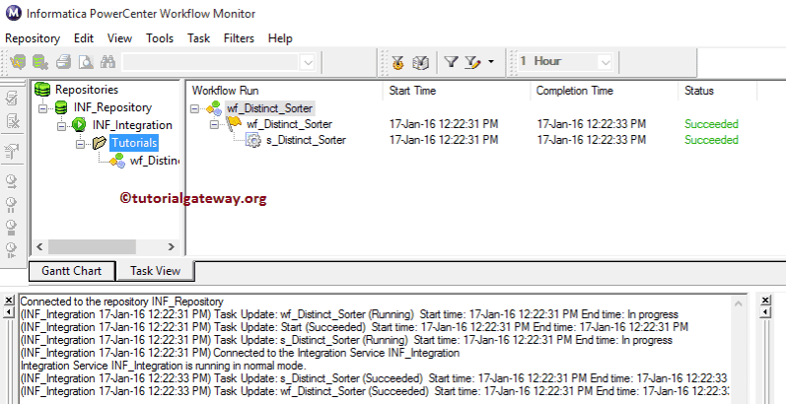Click the s_Distinct_Sorter completion time cell
The image size is (786, 404).
[592, 140]
